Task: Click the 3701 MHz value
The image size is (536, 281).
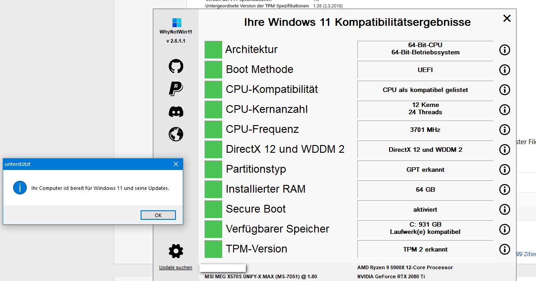Action: click(x=425, y=130)
